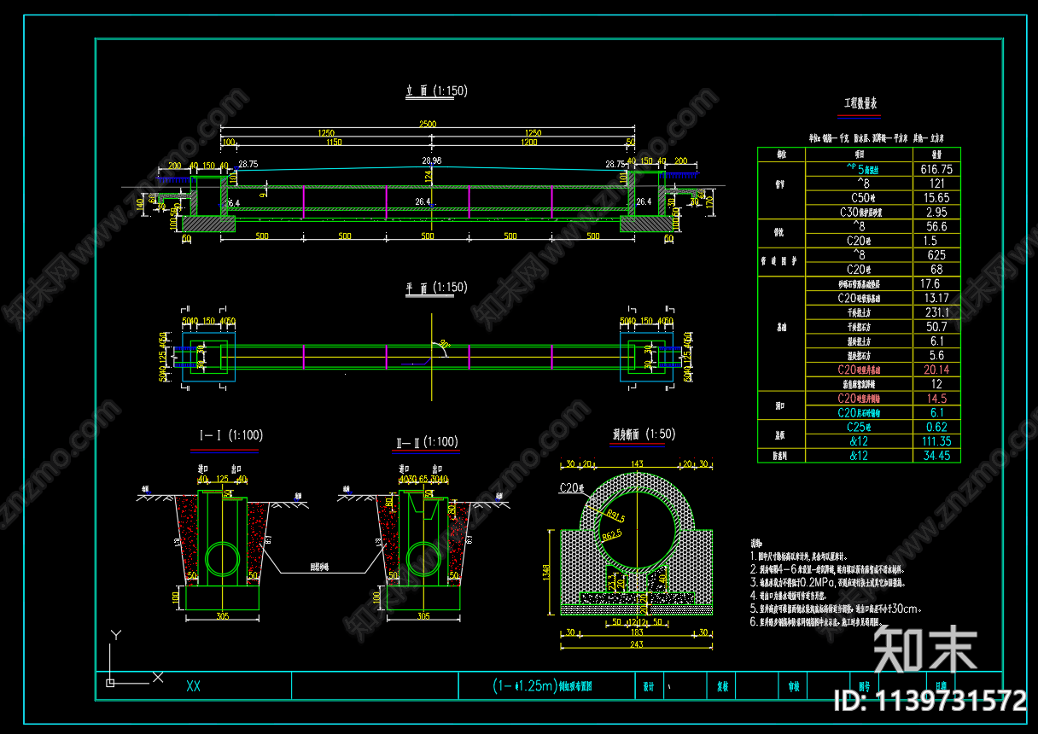Image resolution: width=1038 pixels, height=734 pixels.
Task: Click the "2500" overall length dimension
Action: click(x=428, y=125)
